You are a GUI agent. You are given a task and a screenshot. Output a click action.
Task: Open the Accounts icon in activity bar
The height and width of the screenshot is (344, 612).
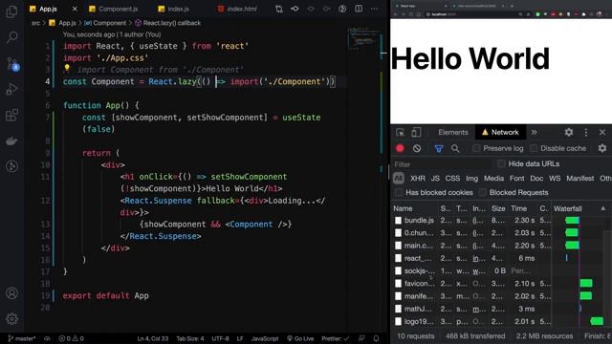11,293
